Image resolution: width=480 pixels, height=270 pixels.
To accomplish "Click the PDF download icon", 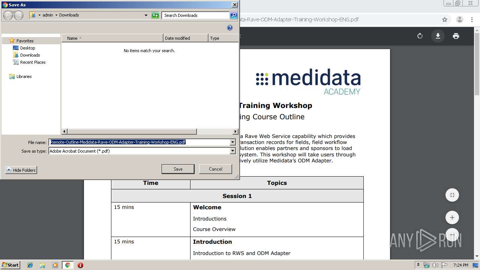I will click(438, 36).
